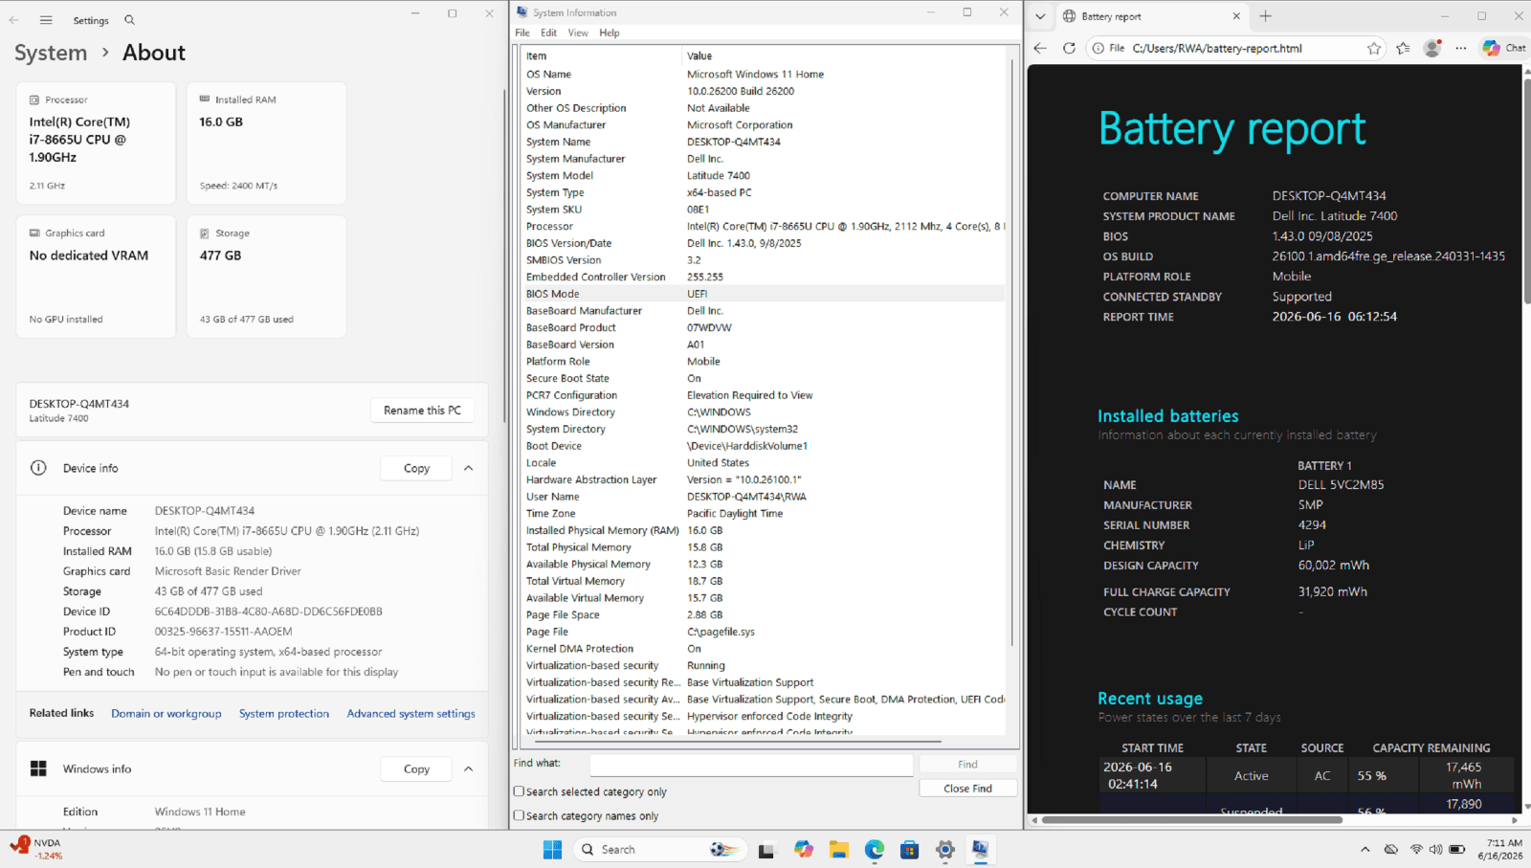Click the site info icon beside File
This screenshot has height=868, width=1531.
1099,48
